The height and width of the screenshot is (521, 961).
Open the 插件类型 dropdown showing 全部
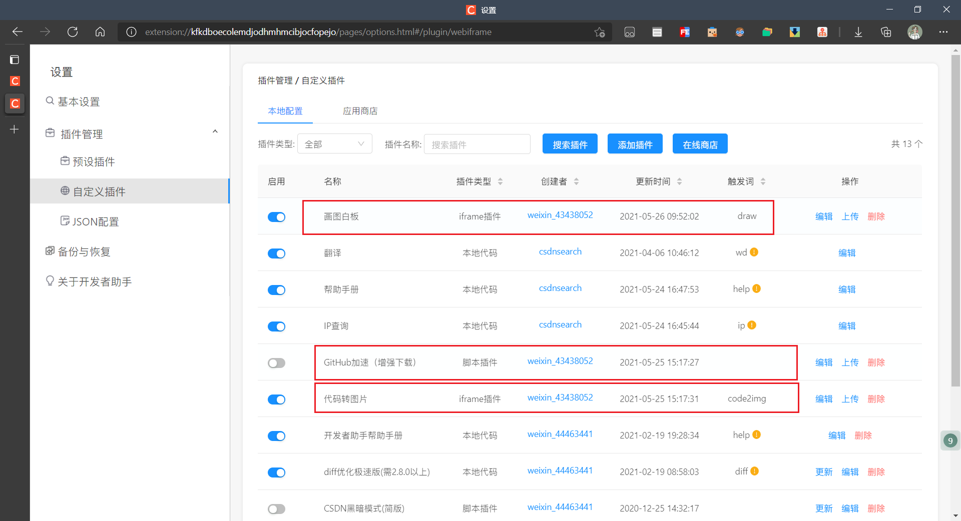click(335, 144)
